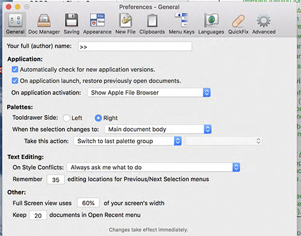Open Languages preferences pane
This screenshot has height=236, width=301.
pyautogui.click(x=211, y=23)
